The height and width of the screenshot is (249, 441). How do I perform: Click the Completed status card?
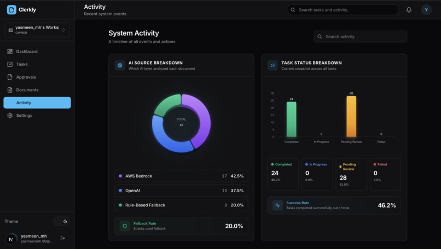(283, 174)
